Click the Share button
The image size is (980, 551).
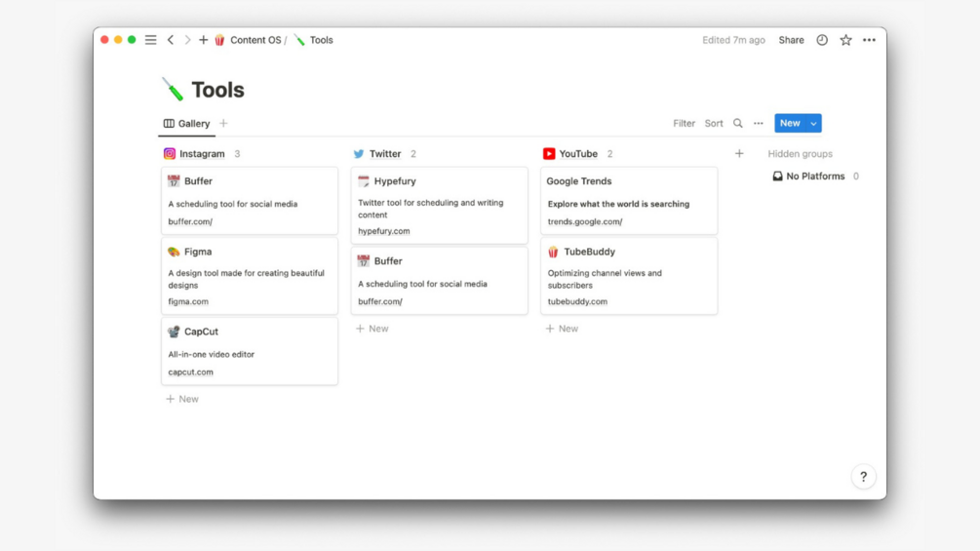click(791, 40)
